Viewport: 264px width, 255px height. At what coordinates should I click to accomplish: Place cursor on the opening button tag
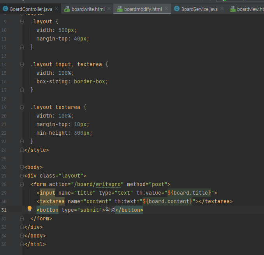point(48,210)
